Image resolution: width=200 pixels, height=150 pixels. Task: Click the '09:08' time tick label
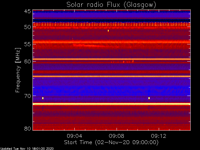point(117,136)
